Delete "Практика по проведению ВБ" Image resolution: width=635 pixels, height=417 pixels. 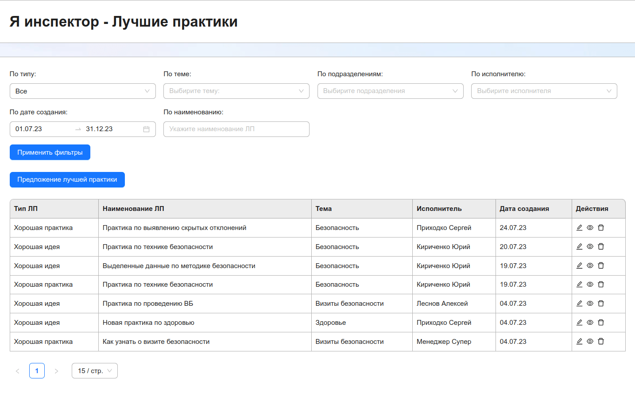pos(601,304)
